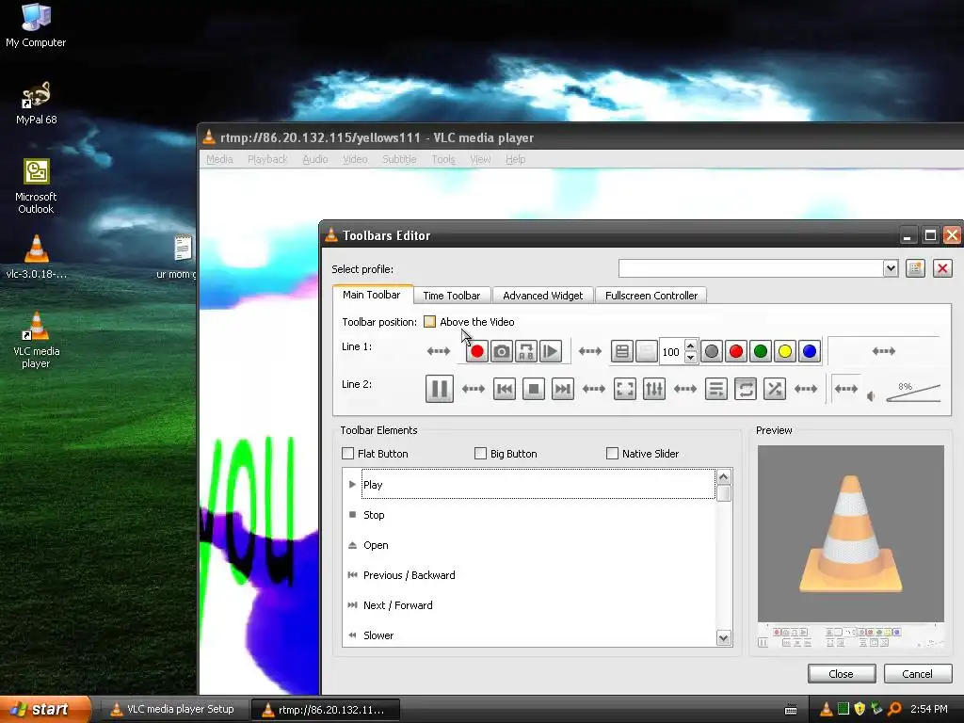This screenshot has height=723, width=964.
Task: Click the playlist icon in Line 2
Action: pyautogui.click(x=715, y=389)
